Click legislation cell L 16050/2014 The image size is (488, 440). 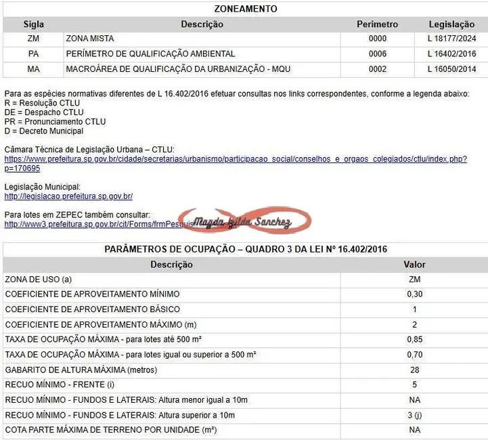click(451, 70)
